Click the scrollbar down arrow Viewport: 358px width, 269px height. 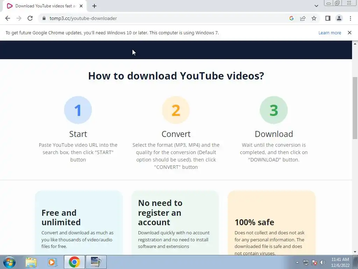point(355,252)
